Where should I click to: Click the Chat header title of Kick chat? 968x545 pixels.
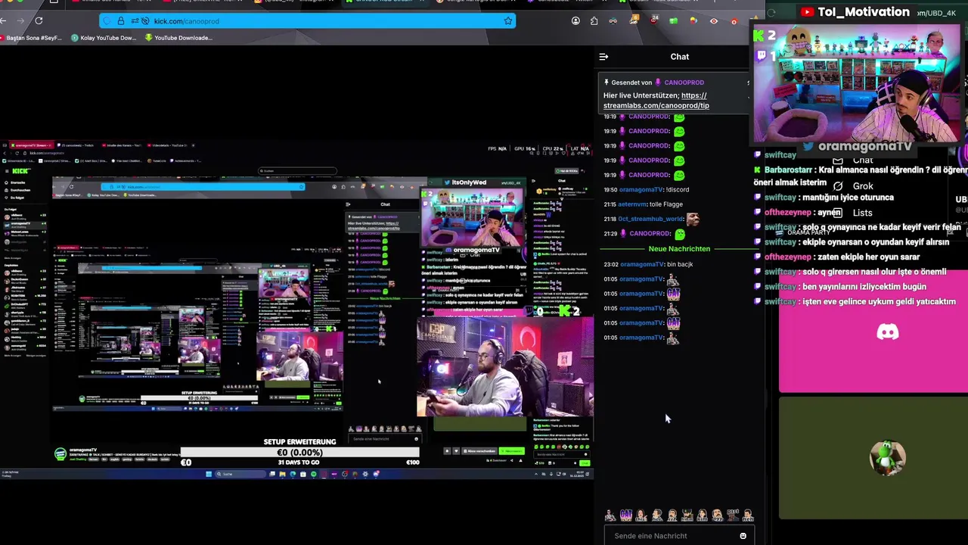coord(679,57)
